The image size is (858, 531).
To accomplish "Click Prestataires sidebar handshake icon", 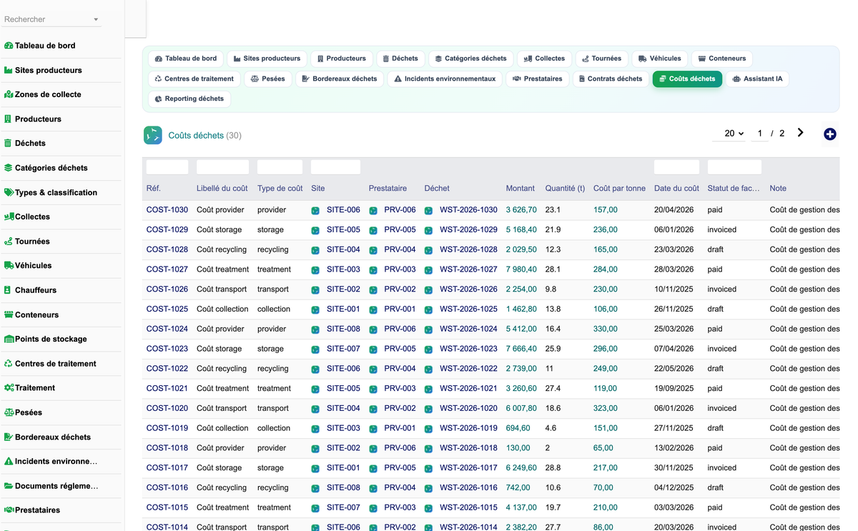I will (9, 510).
